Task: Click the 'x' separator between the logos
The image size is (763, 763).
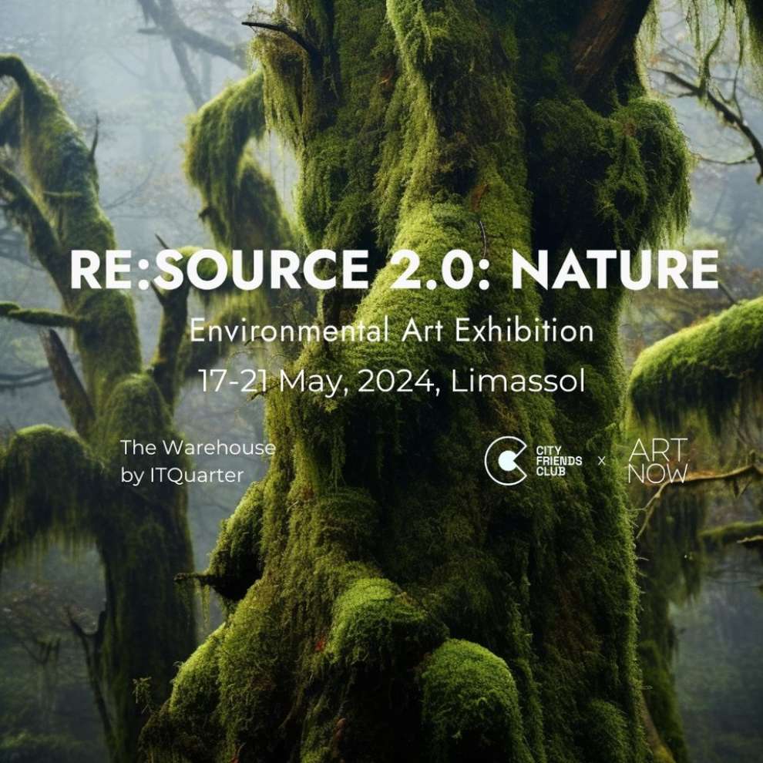Action: [601, 462]
